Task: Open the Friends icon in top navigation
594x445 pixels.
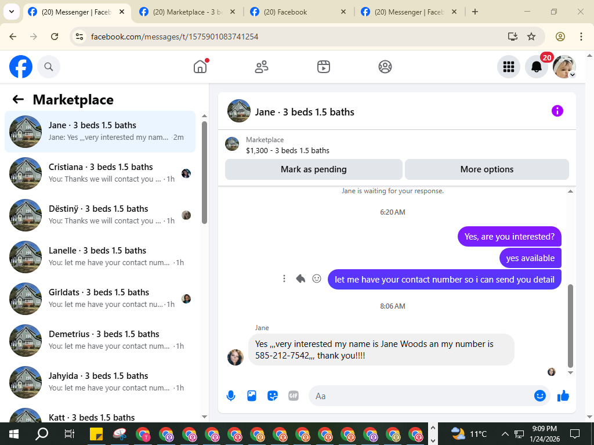Action: [x=262, y=67]
